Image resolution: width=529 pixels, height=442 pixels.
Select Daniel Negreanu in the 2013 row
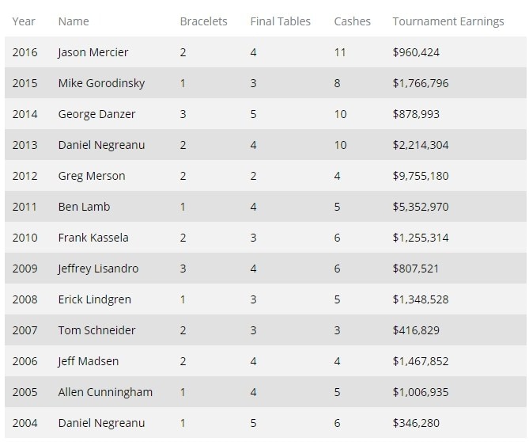pyautogui.click(x=101, y=145)
